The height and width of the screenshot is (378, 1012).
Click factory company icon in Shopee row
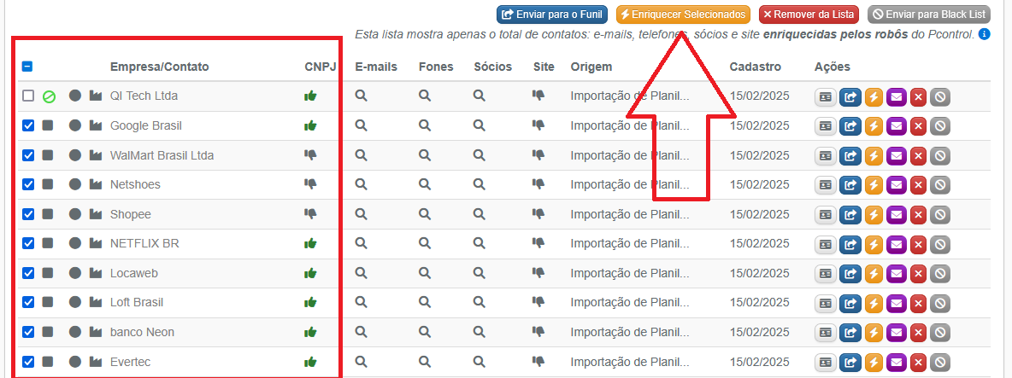click(x=96, y=214)
